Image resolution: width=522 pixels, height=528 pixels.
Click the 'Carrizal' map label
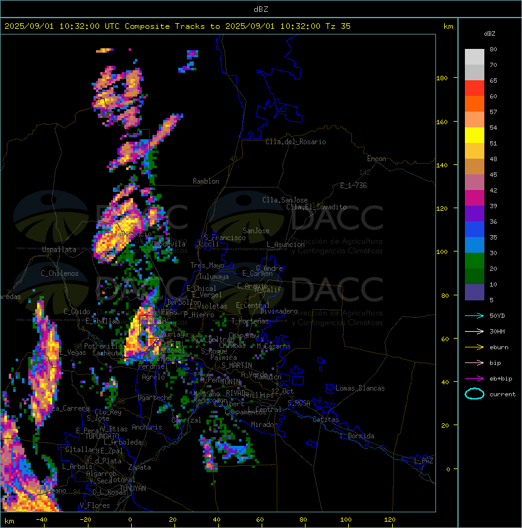pos(186,420)
